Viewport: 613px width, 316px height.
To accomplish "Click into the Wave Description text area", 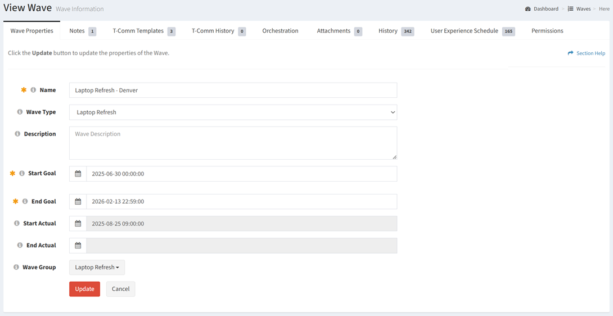I will [233, 143].
